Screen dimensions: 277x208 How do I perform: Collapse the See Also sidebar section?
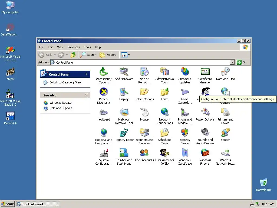(x=86, y=95)
